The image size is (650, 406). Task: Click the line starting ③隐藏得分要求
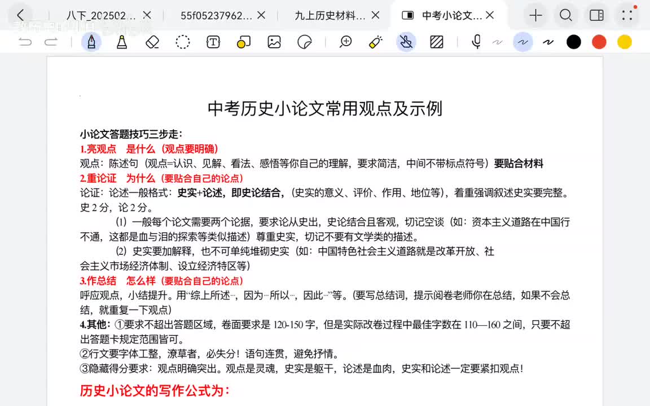[301, 369]
